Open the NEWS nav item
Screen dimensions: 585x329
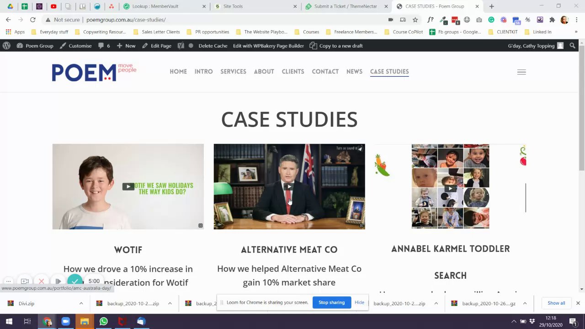354,72
